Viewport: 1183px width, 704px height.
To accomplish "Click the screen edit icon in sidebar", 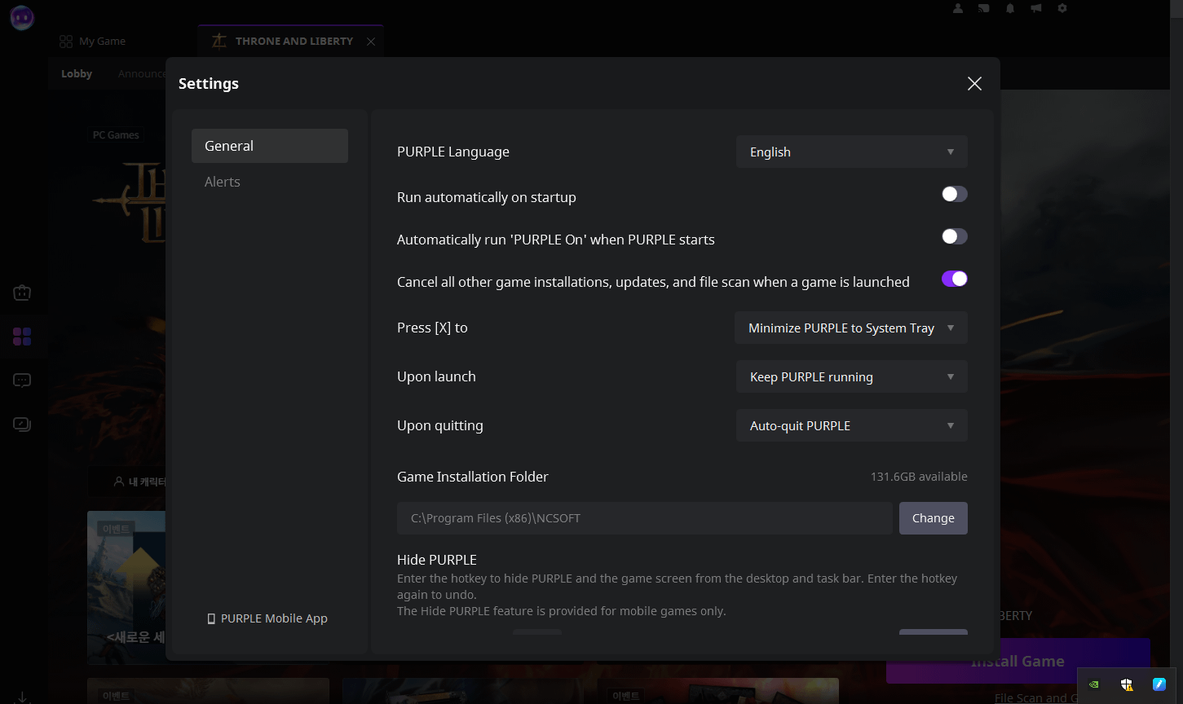I will pyautogui.click(x=22, y=425).
